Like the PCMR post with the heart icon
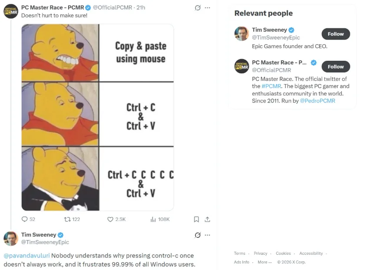 tap(110, 219)
